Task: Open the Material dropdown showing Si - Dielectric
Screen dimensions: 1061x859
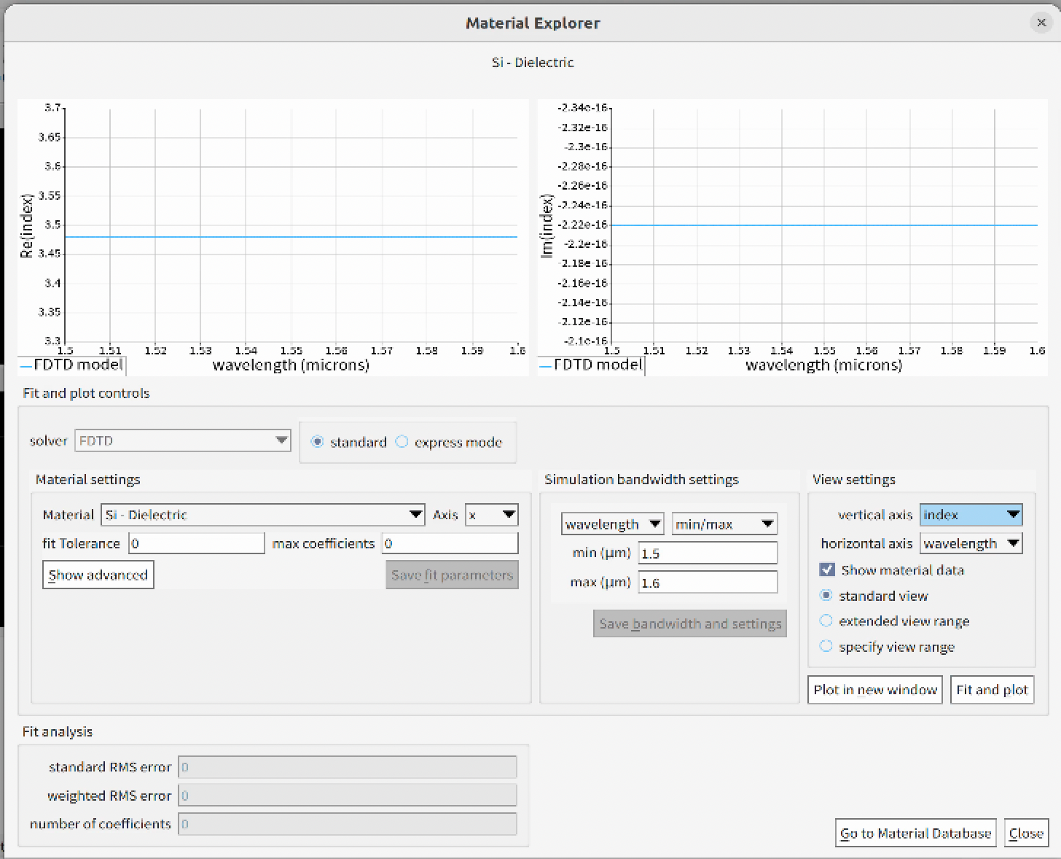Action: [x=262, y=515]
